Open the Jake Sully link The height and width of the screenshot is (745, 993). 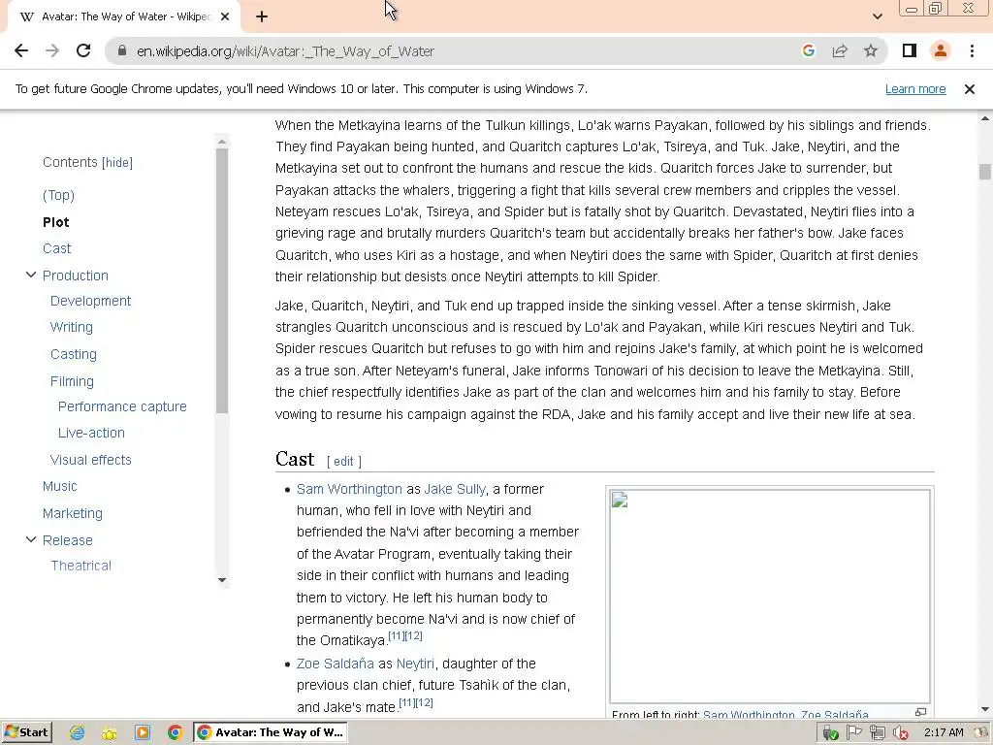point(455,489)
